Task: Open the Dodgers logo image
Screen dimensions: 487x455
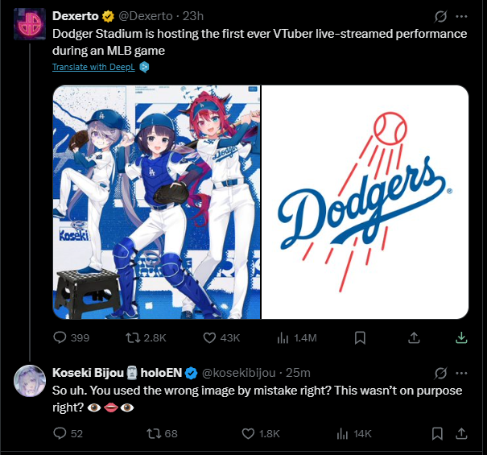Action: 365,201
